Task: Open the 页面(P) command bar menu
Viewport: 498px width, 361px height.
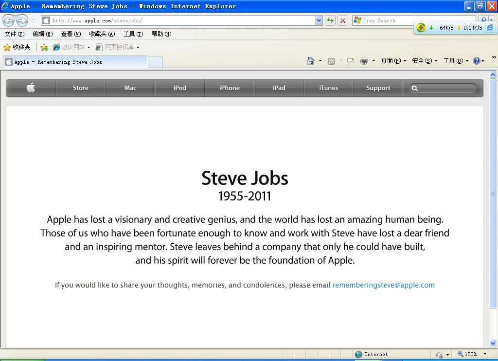Action: click(x=393, y=61)
